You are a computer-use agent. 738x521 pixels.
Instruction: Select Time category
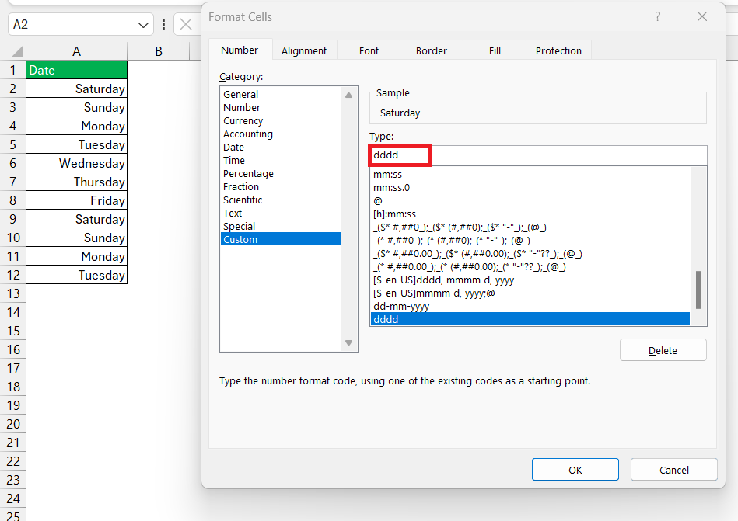pos(281,160)
